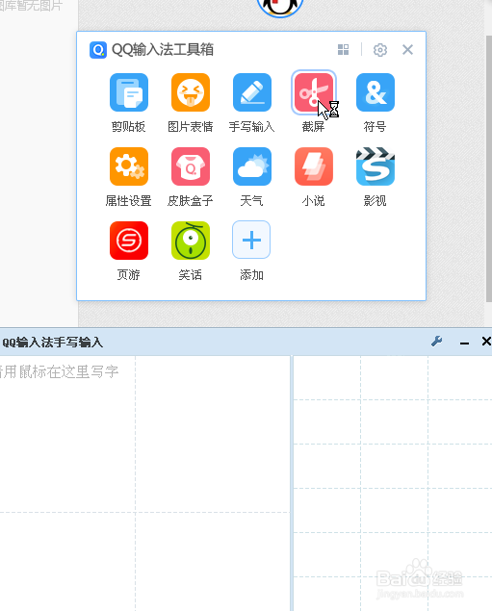
Task: Open the 符号 symbols tool
Action: pos(375,92)
